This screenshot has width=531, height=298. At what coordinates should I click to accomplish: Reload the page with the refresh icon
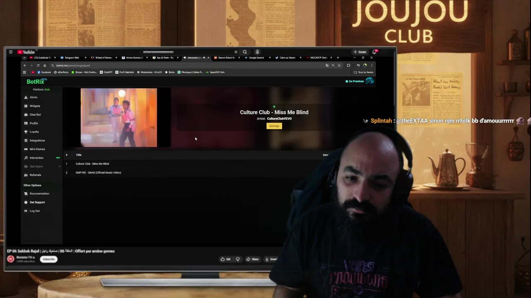click(38, 65)
